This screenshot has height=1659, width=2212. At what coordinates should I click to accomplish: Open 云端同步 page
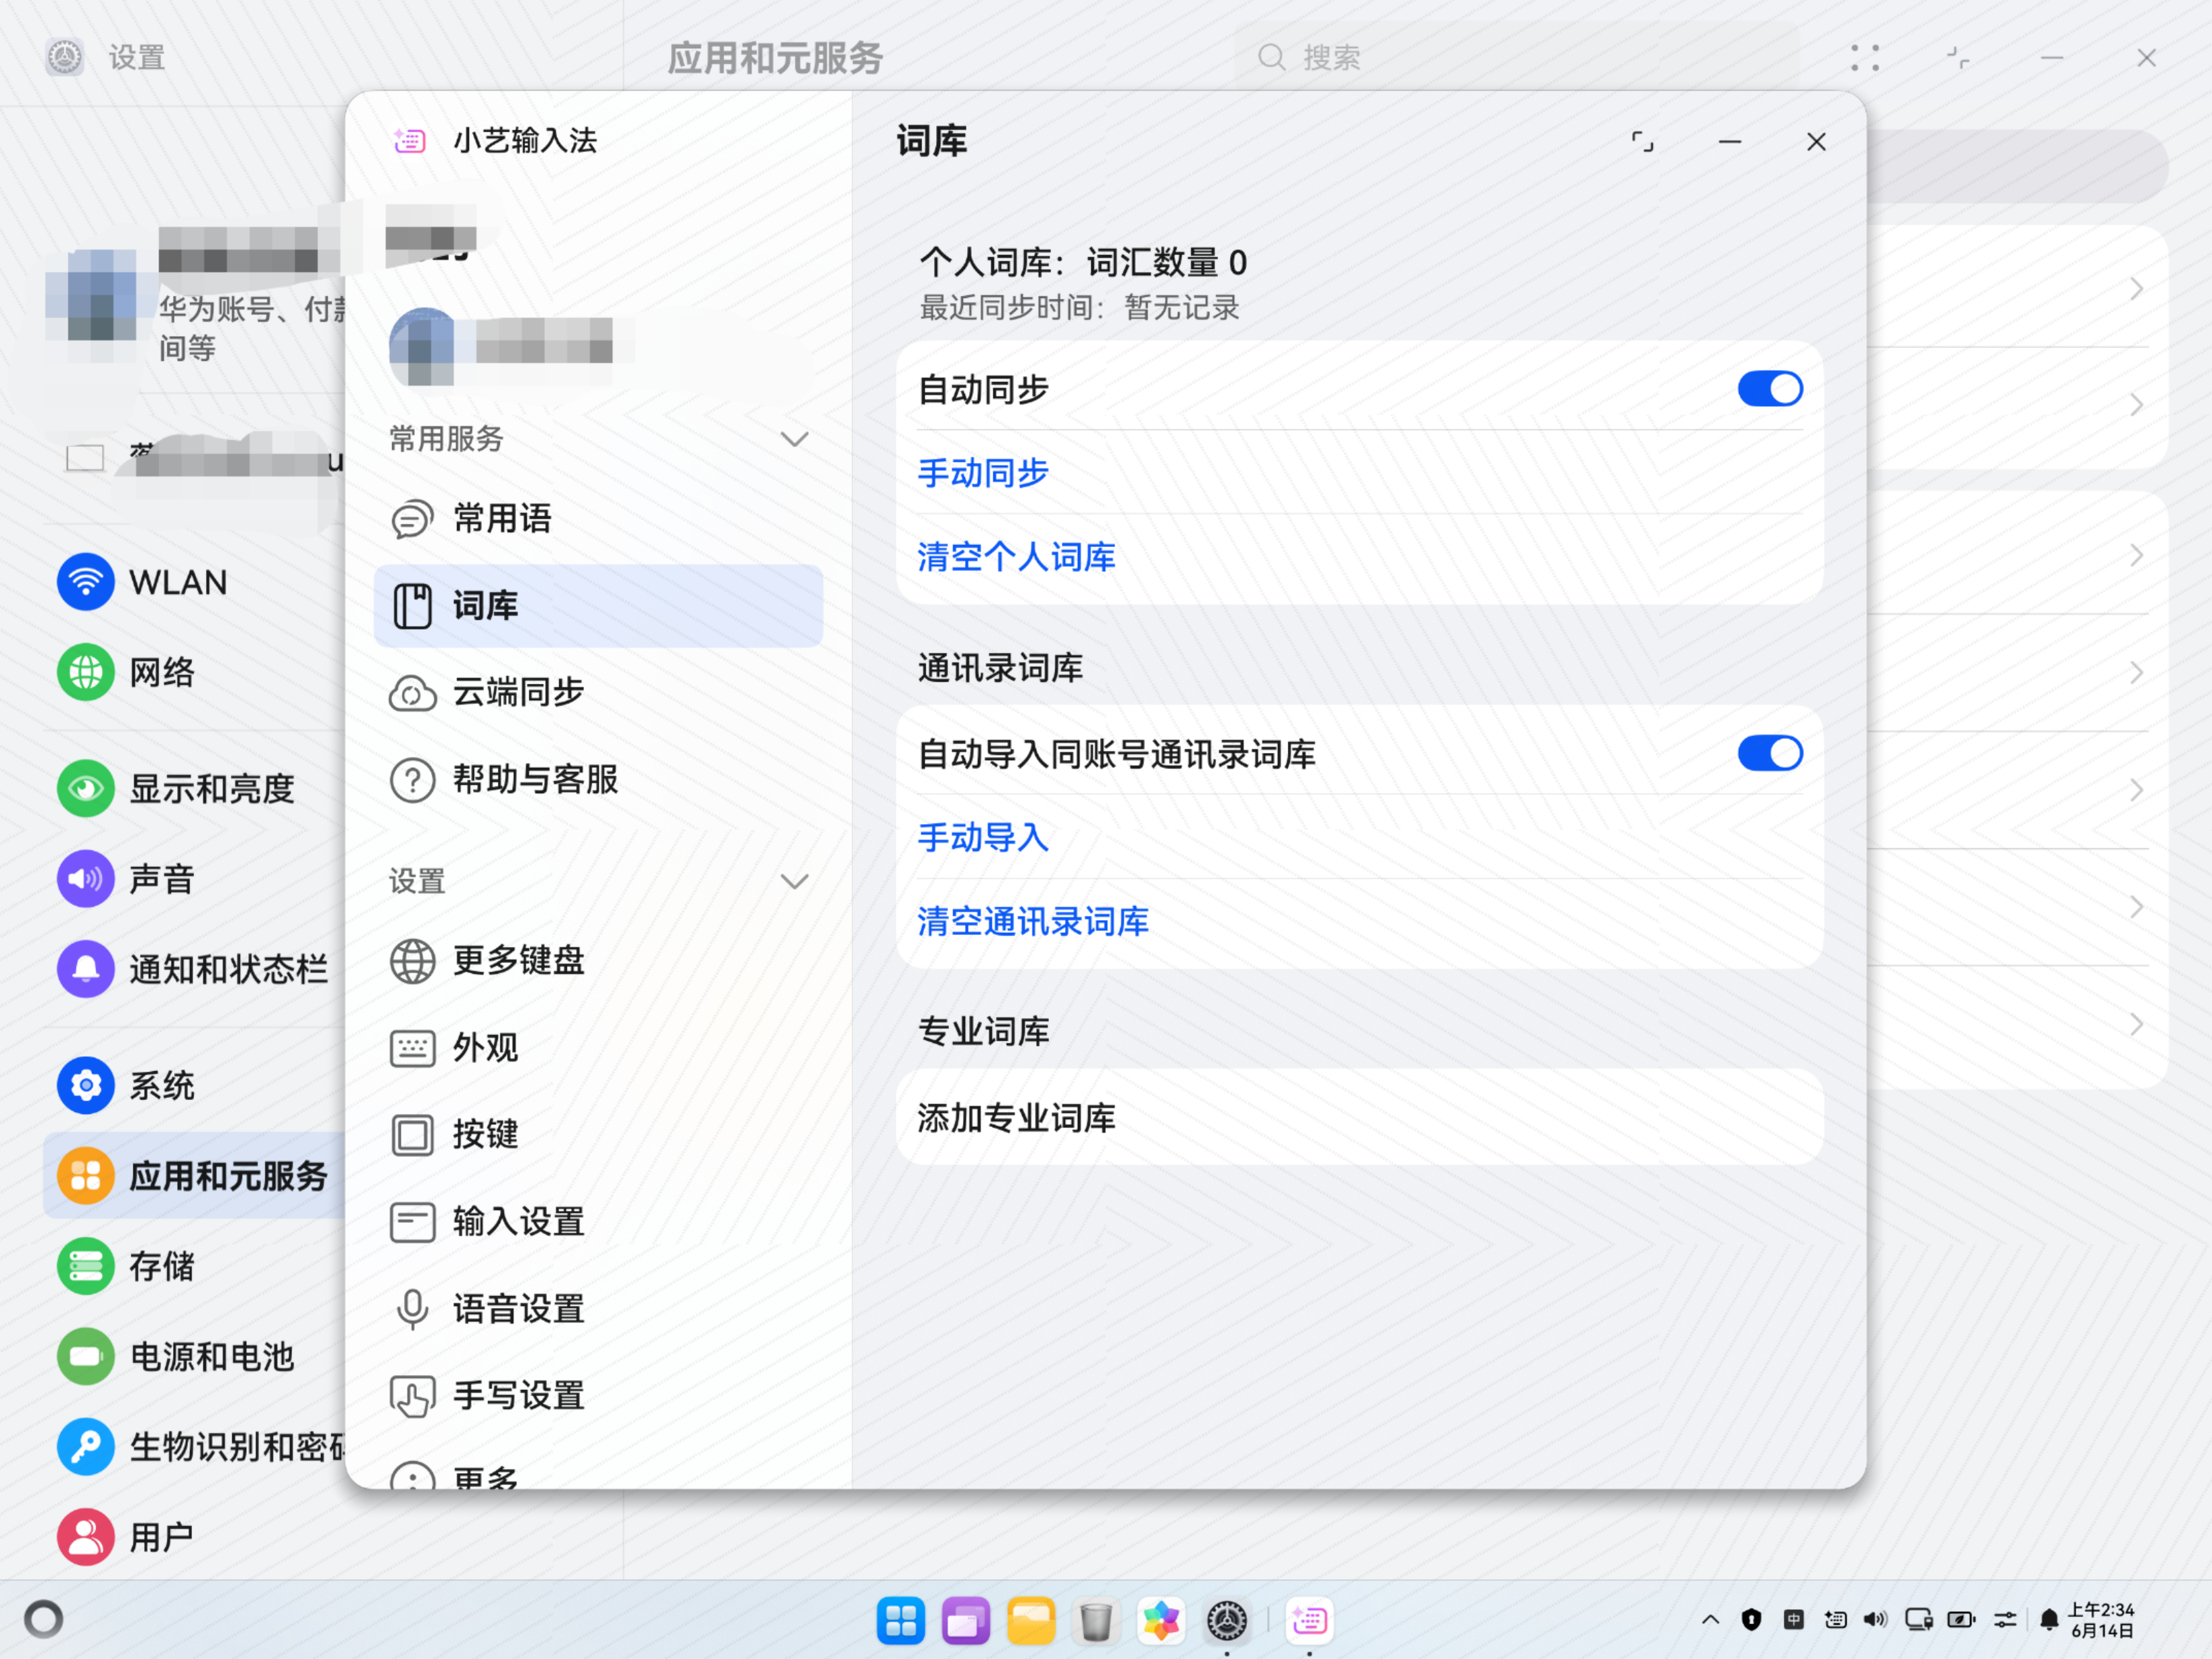coord(598,692)
